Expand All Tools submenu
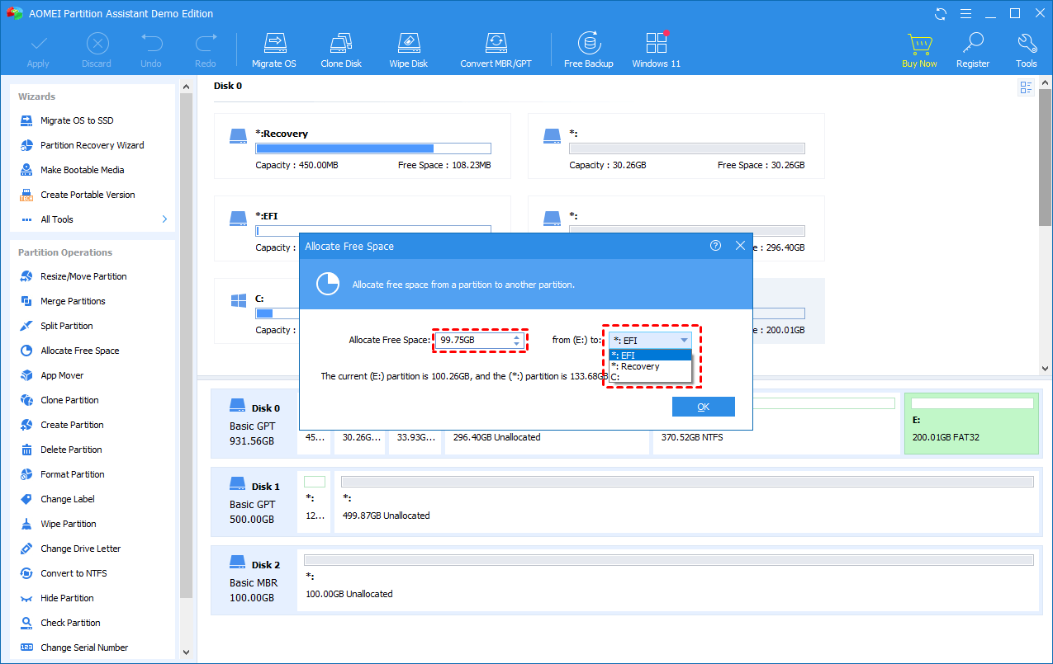Screen dimensions: 1053x664 point(92,219)
